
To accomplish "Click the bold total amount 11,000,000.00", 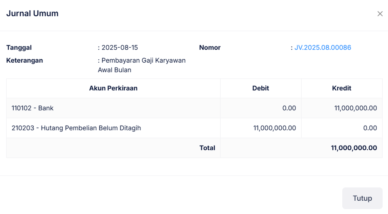I will pyautogui.click(x=354, y=148).
